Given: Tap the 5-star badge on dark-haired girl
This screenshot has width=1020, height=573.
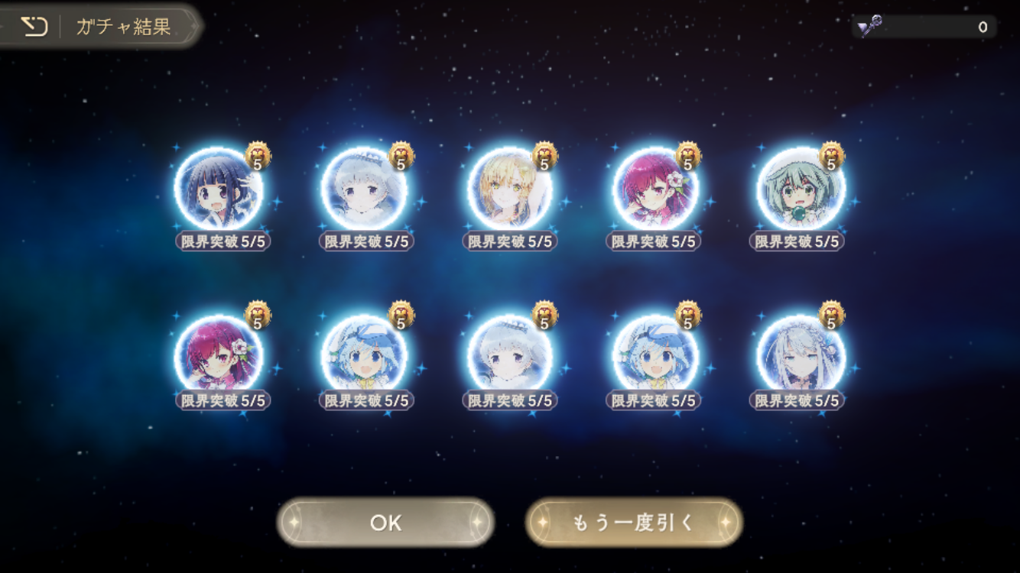Looking at the screenshot, I should [x=258, y=157].
